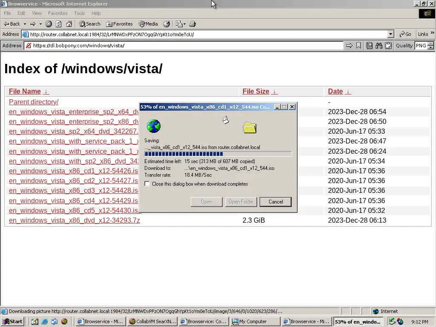436x327 pixels.
Task: Click the network tray icon
Action: [392, 321]
